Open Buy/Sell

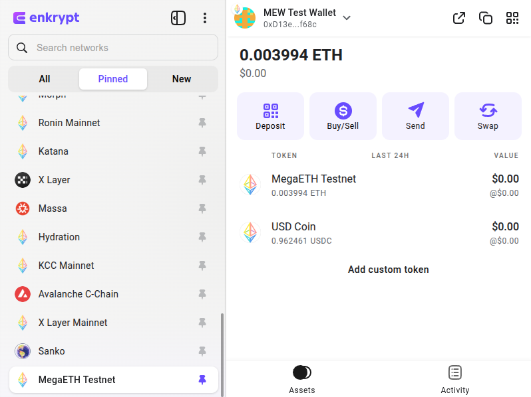(343, 116)
